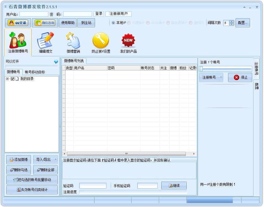264x207 pixels.
Task: Toggle the 我的目录 checkbox
Action: 12,79
